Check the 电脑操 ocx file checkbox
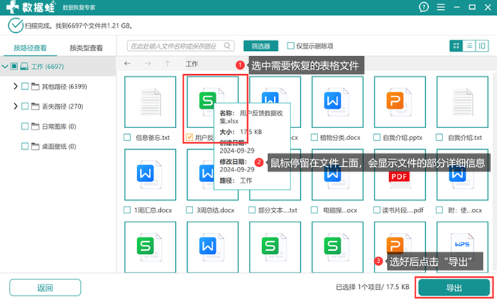Image resolution: width=497 pixels, height=304 pixels. pyautogui.click(x=314, y=210)
